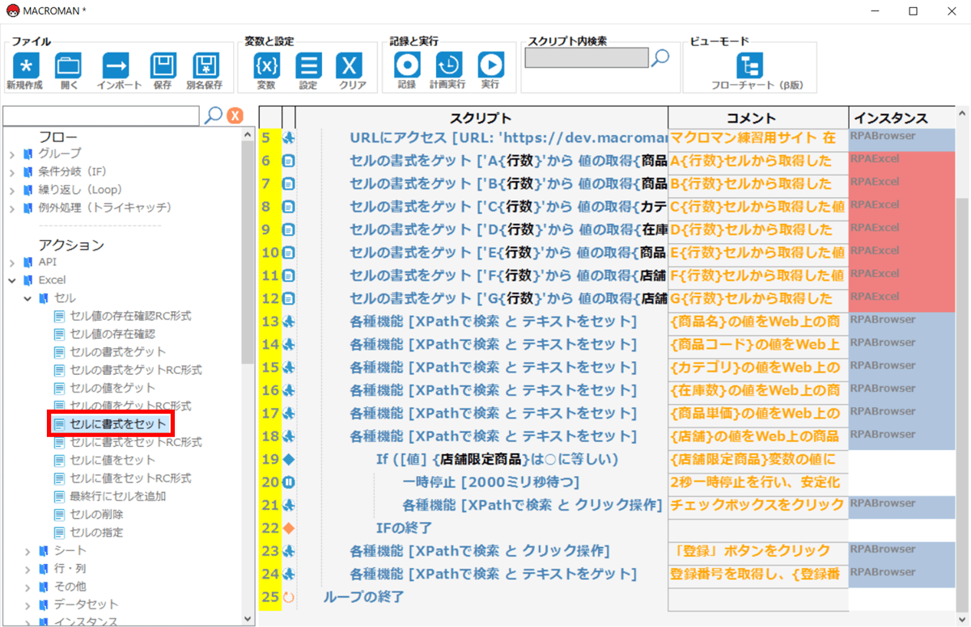971x627 pixels.
Task: Expand the 条件分岐（IF） tree node
Action: coord(13,172)
